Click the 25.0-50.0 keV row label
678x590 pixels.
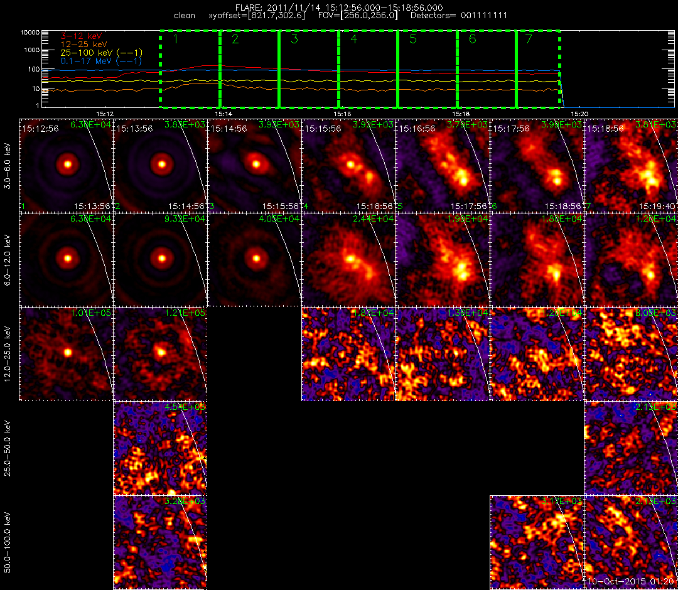tap(8, 449)
